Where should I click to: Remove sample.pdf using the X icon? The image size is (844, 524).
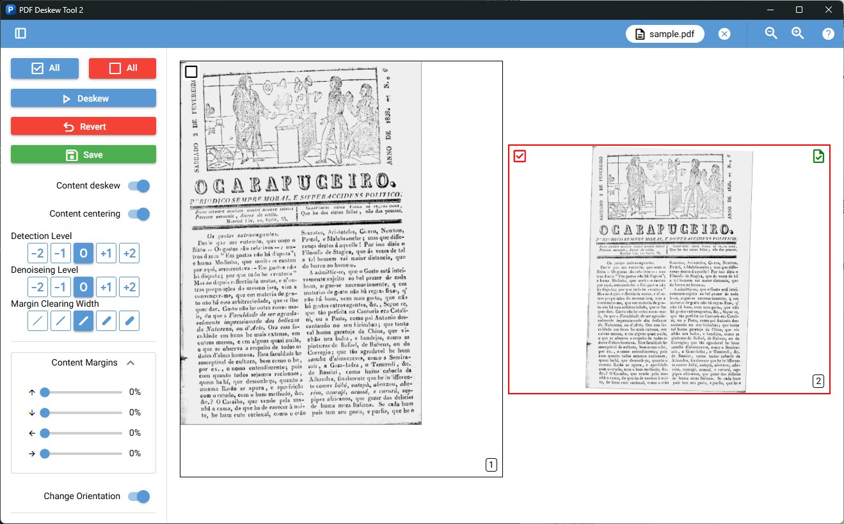click(x=724, y=33)
